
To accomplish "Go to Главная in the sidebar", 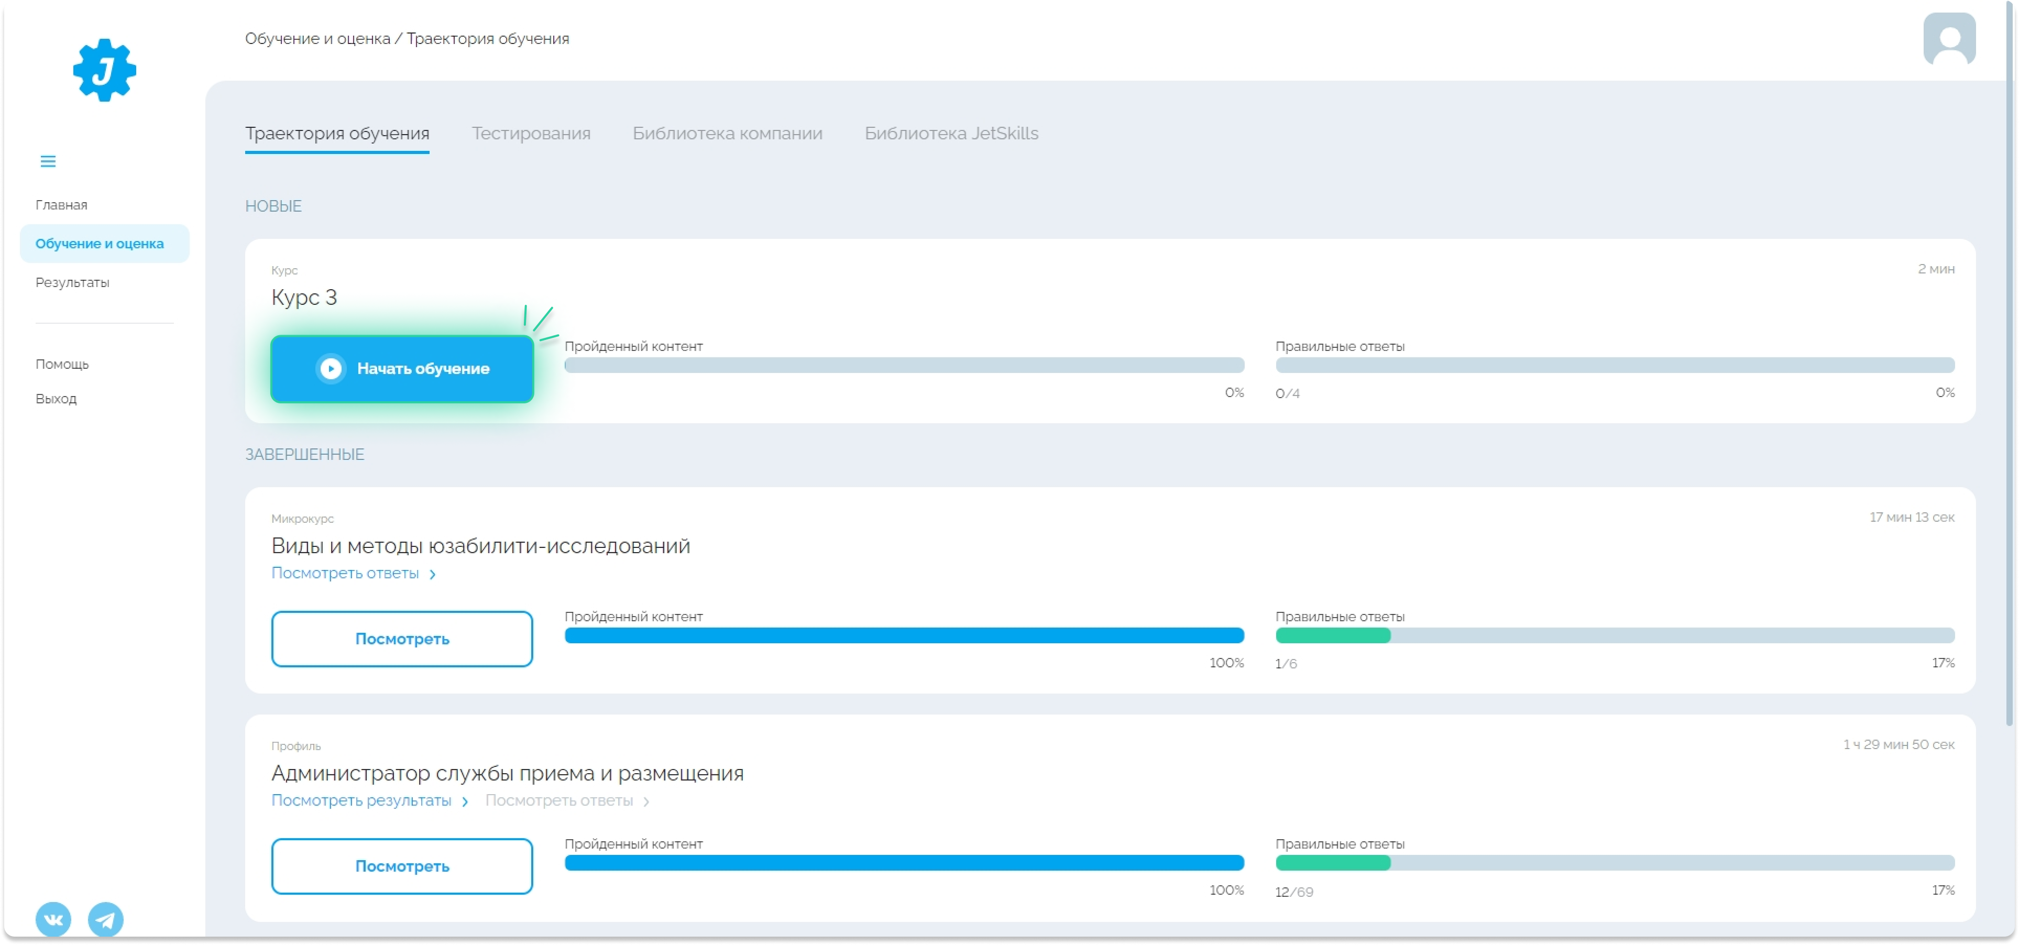I will point(61,204).
